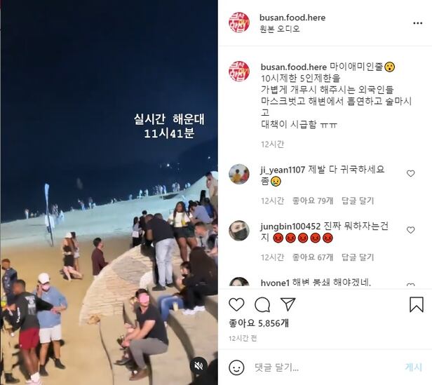Open the three-dot more options menu
Screen dimensions: 432x385
tap(418, 23)
